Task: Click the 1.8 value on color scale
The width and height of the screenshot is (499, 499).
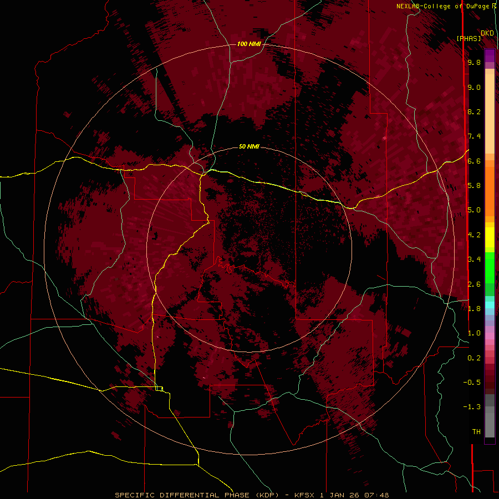Action: tap(474, 309)
